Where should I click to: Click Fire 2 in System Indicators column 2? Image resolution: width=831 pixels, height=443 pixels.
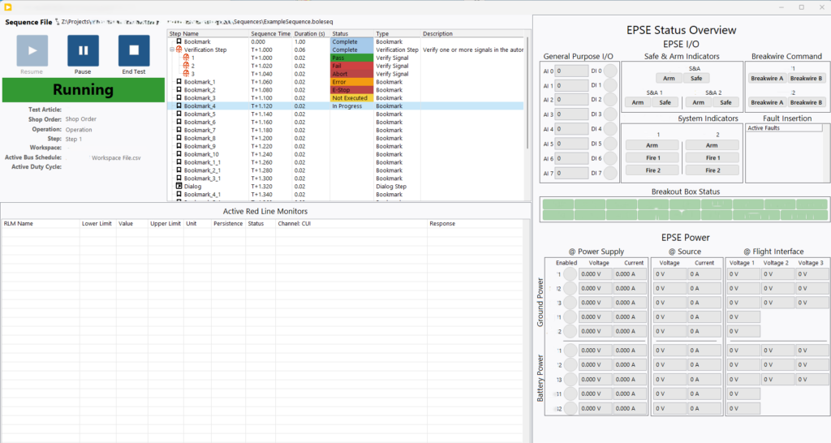pyautogui.click(x=713, y=170)
